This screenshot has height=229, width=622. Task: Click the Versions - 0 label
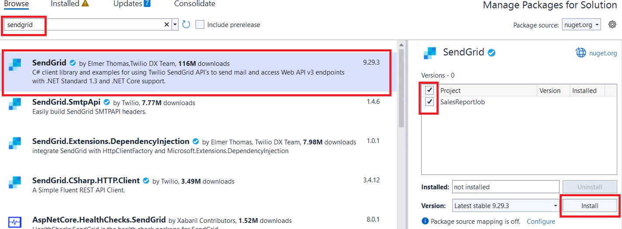click(438, 75)
